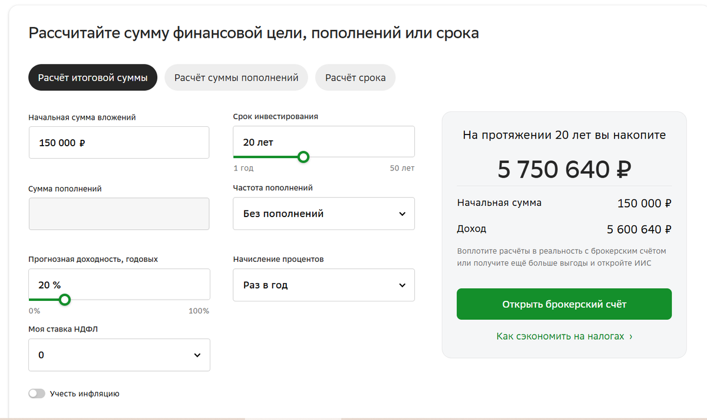Click the "Срок инвестирования" input showing 20 лет
Image resolution: width=707 pixels, height=420 pixels.
tap(323, 142)
